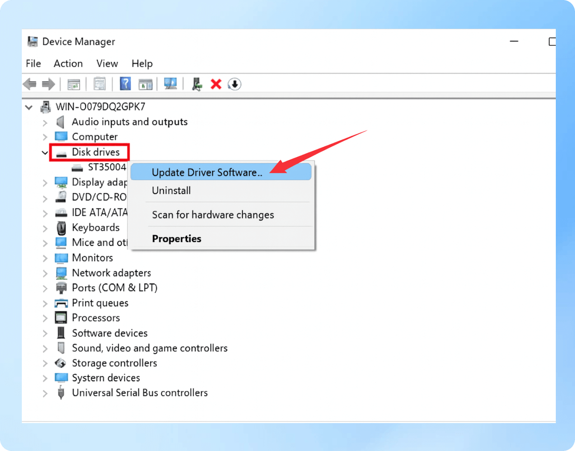The height and width of the screenshot is (451, 575).
Task: Collapse the Disk drives node arrow
Action: point(44,152)
